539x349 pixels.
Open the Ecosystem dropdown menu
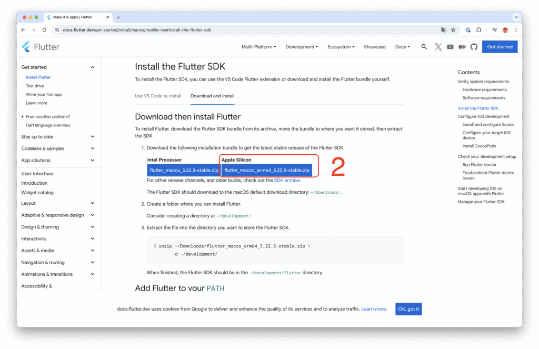pos(341,47)
